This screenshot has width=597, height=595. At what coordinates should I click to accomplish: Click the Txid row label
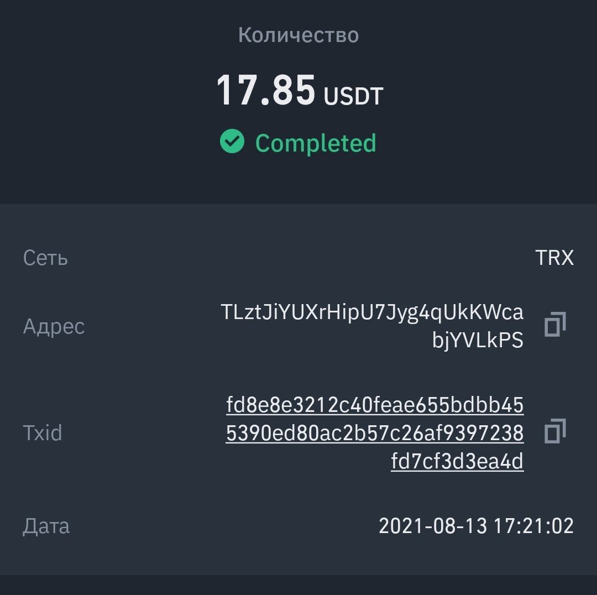coord(42,433)
